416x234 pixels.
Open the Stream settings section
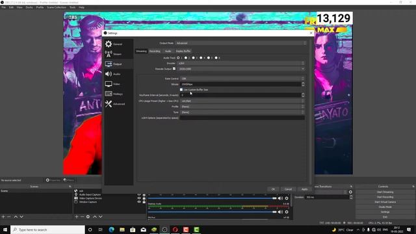point(118,54)
